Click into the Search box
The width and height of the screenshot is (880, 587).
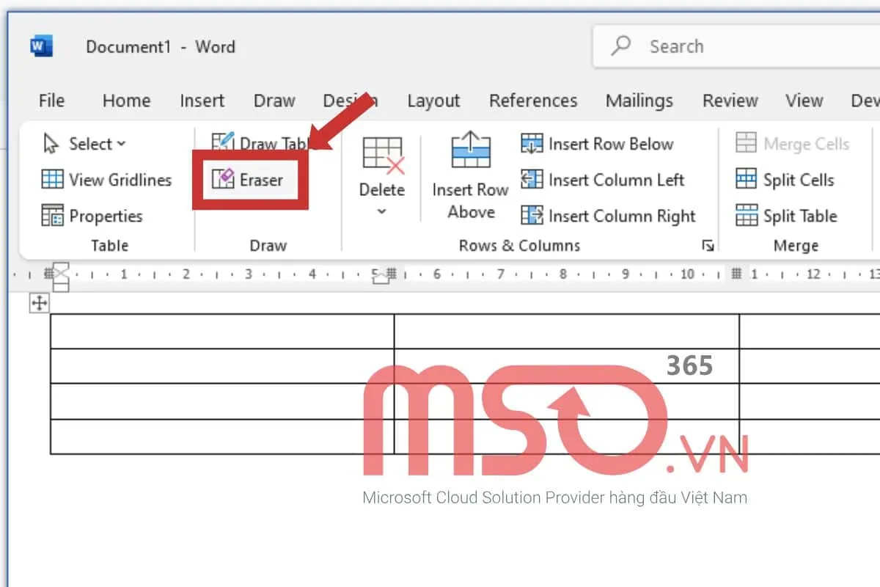click(733, 46)
